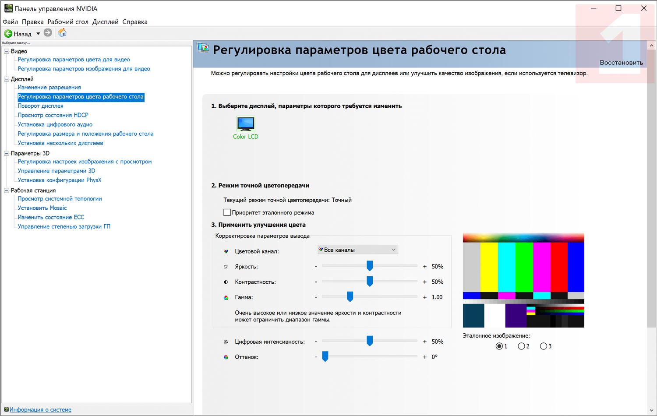The width and height of the screenshot is (657, 416).
Task: Open the Дисплей menu in menu bar
Action: [106, 22]
